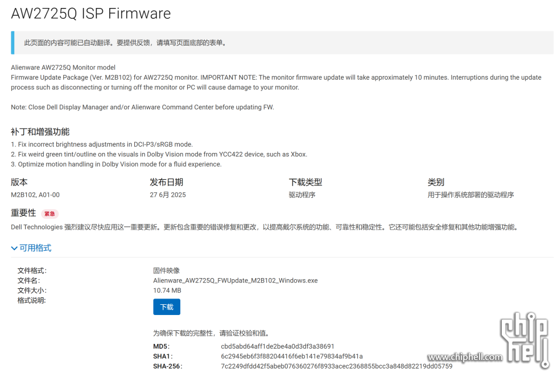Click the 驱动程序 download type value
Screen dimensions: 557x377
(x=302, y=195)
